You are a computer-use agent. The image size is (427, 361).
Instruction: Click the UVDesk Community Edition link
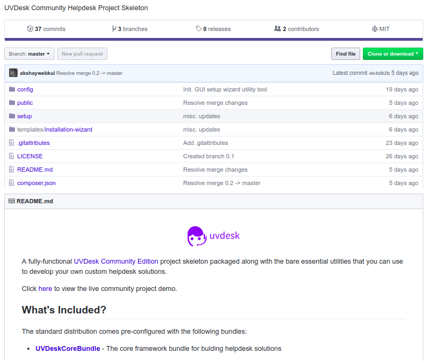(x=116, y=262)
